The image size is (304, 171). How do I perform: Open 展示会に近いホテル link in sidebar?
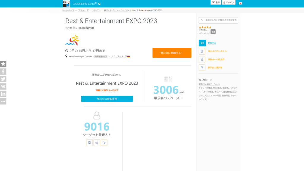217,51
